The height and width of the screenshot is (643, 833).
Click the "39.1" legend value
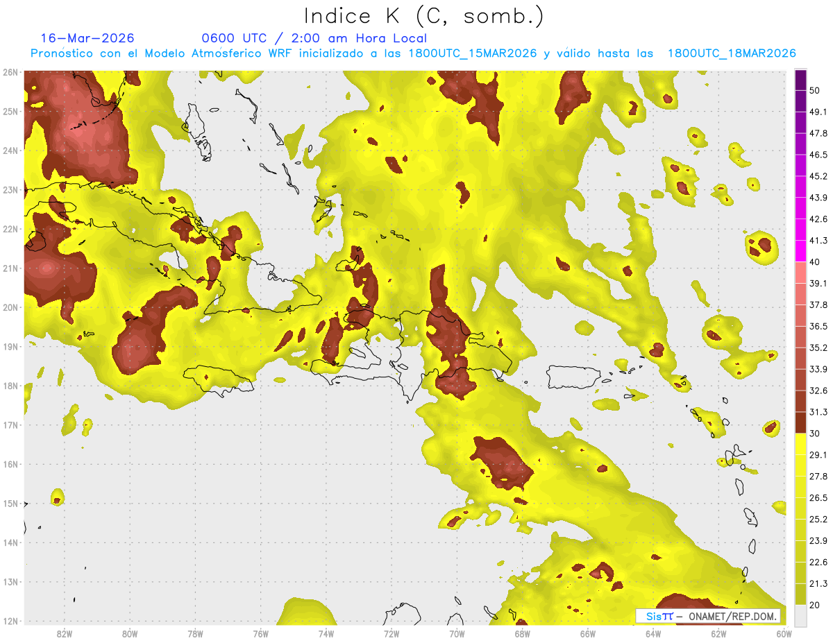click(818, 284)
